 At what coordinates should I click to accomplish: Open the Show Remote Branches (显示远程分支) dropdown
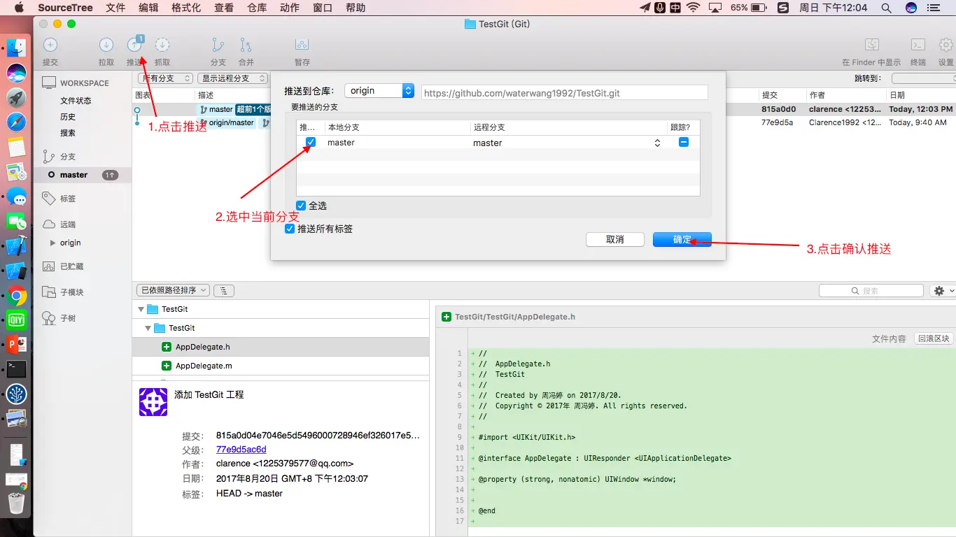point(232,78)
